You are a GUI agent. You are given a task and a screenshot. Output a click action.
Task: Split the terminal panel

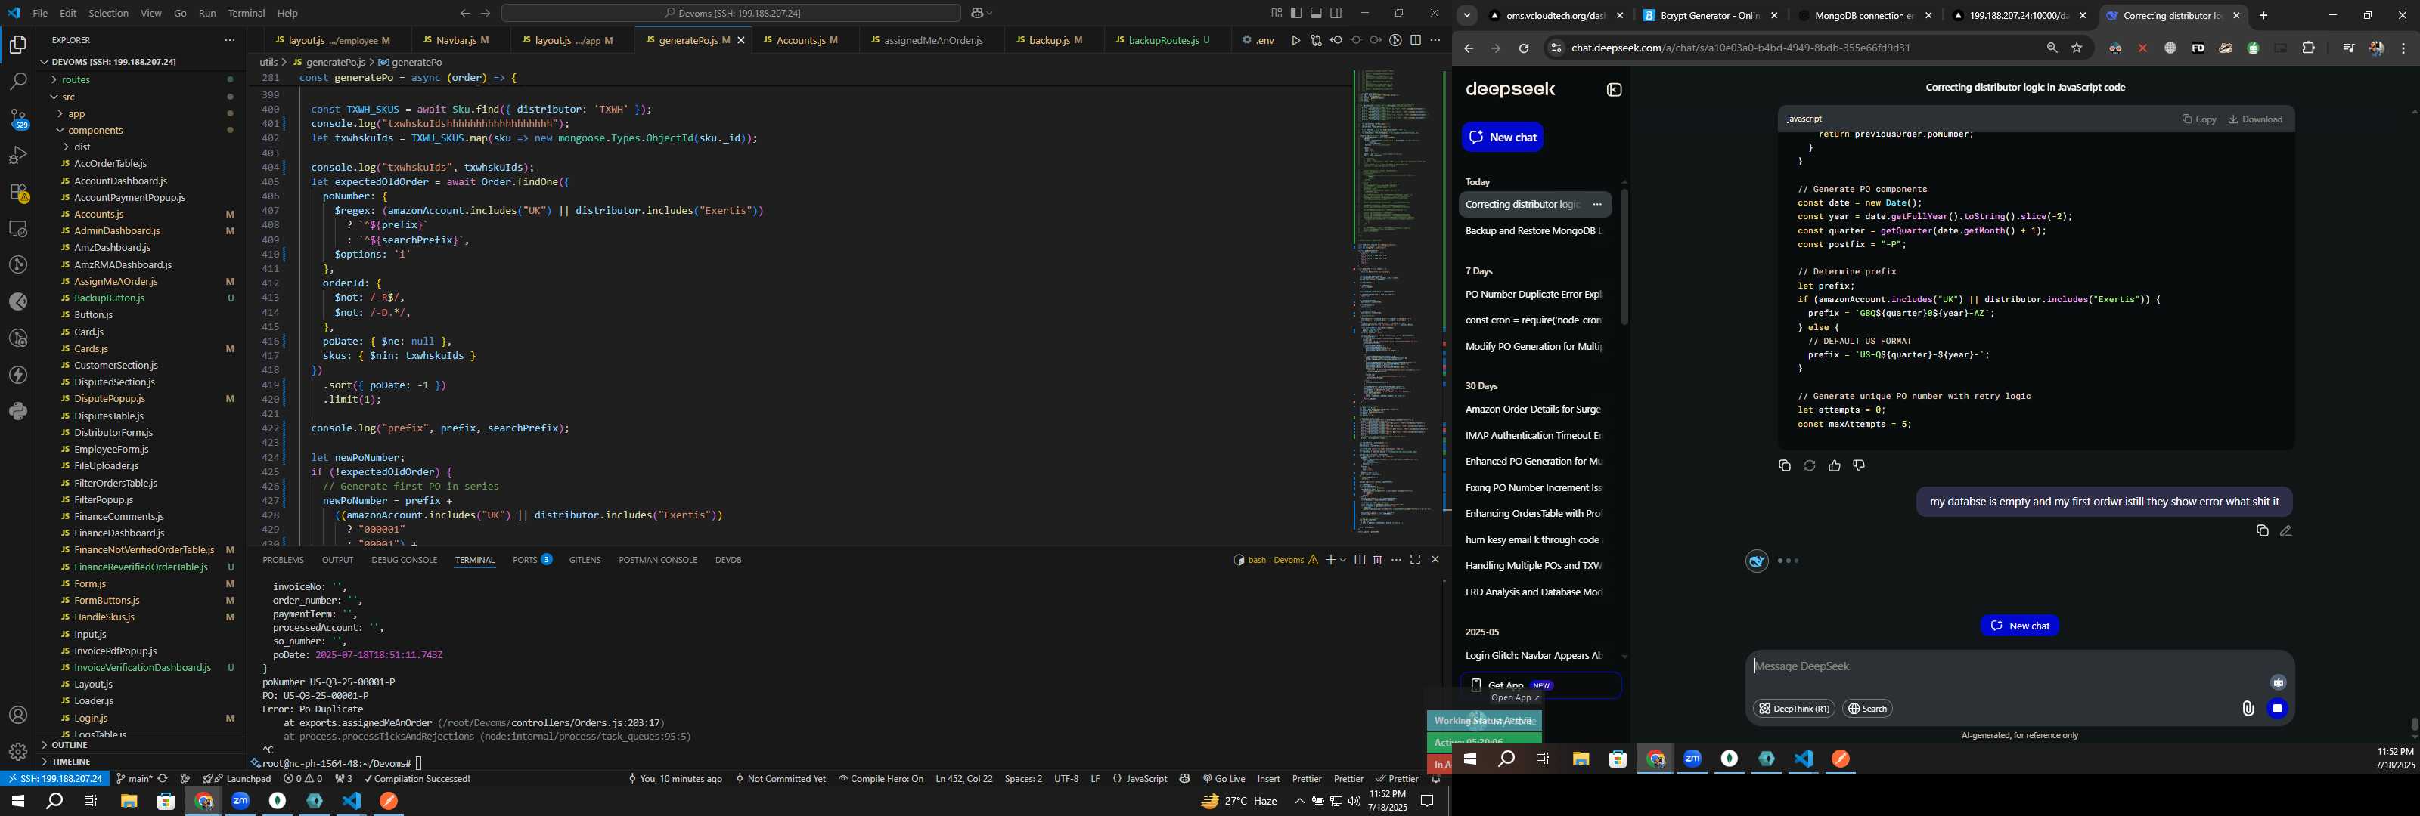(x=1360, y=560)
